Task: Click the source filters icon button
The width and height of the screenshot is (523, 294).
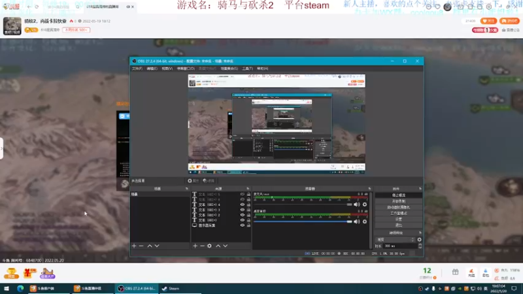Action: coord(209,181)
